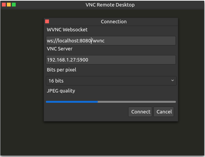
Task: Click the blue filled part of JPEG slider
Action: click(72, 102)
